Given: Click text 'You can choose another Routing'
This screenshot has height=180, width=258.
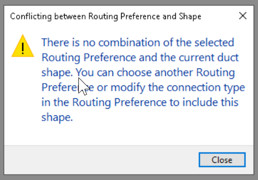Looking at the screenshot, I should pyautogui.click(x=155, y=73).
